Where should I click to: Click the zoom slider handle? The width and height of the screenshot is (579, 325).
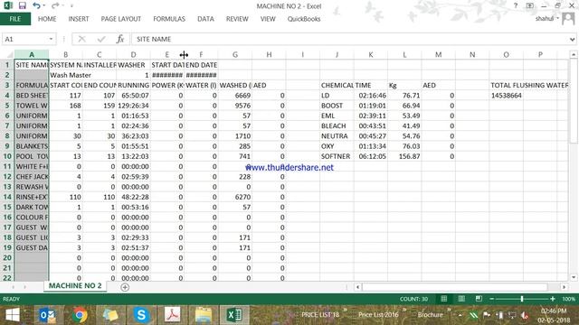(x=522, y=299)
